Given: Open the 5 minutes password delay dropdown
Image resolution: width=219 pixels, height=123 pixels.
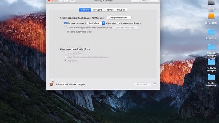Looking at the screenshot, I should pyautogui.click(x=96, y=23).
